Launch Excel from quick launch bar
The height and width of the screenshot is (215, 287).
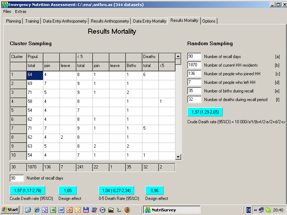pos(53,210)
